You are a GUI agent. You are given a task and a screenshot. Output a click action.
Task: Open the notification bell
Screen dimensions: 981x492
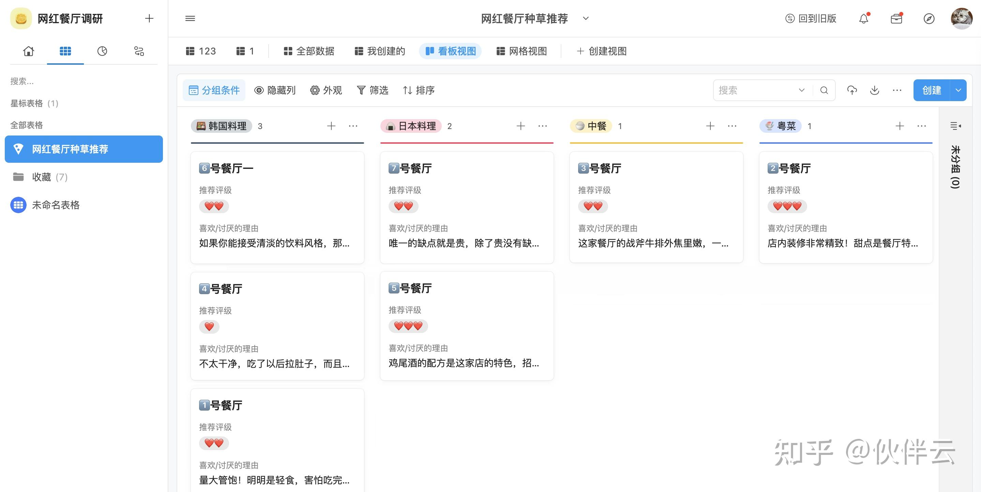pyautogui.click(x=863, y=19)
